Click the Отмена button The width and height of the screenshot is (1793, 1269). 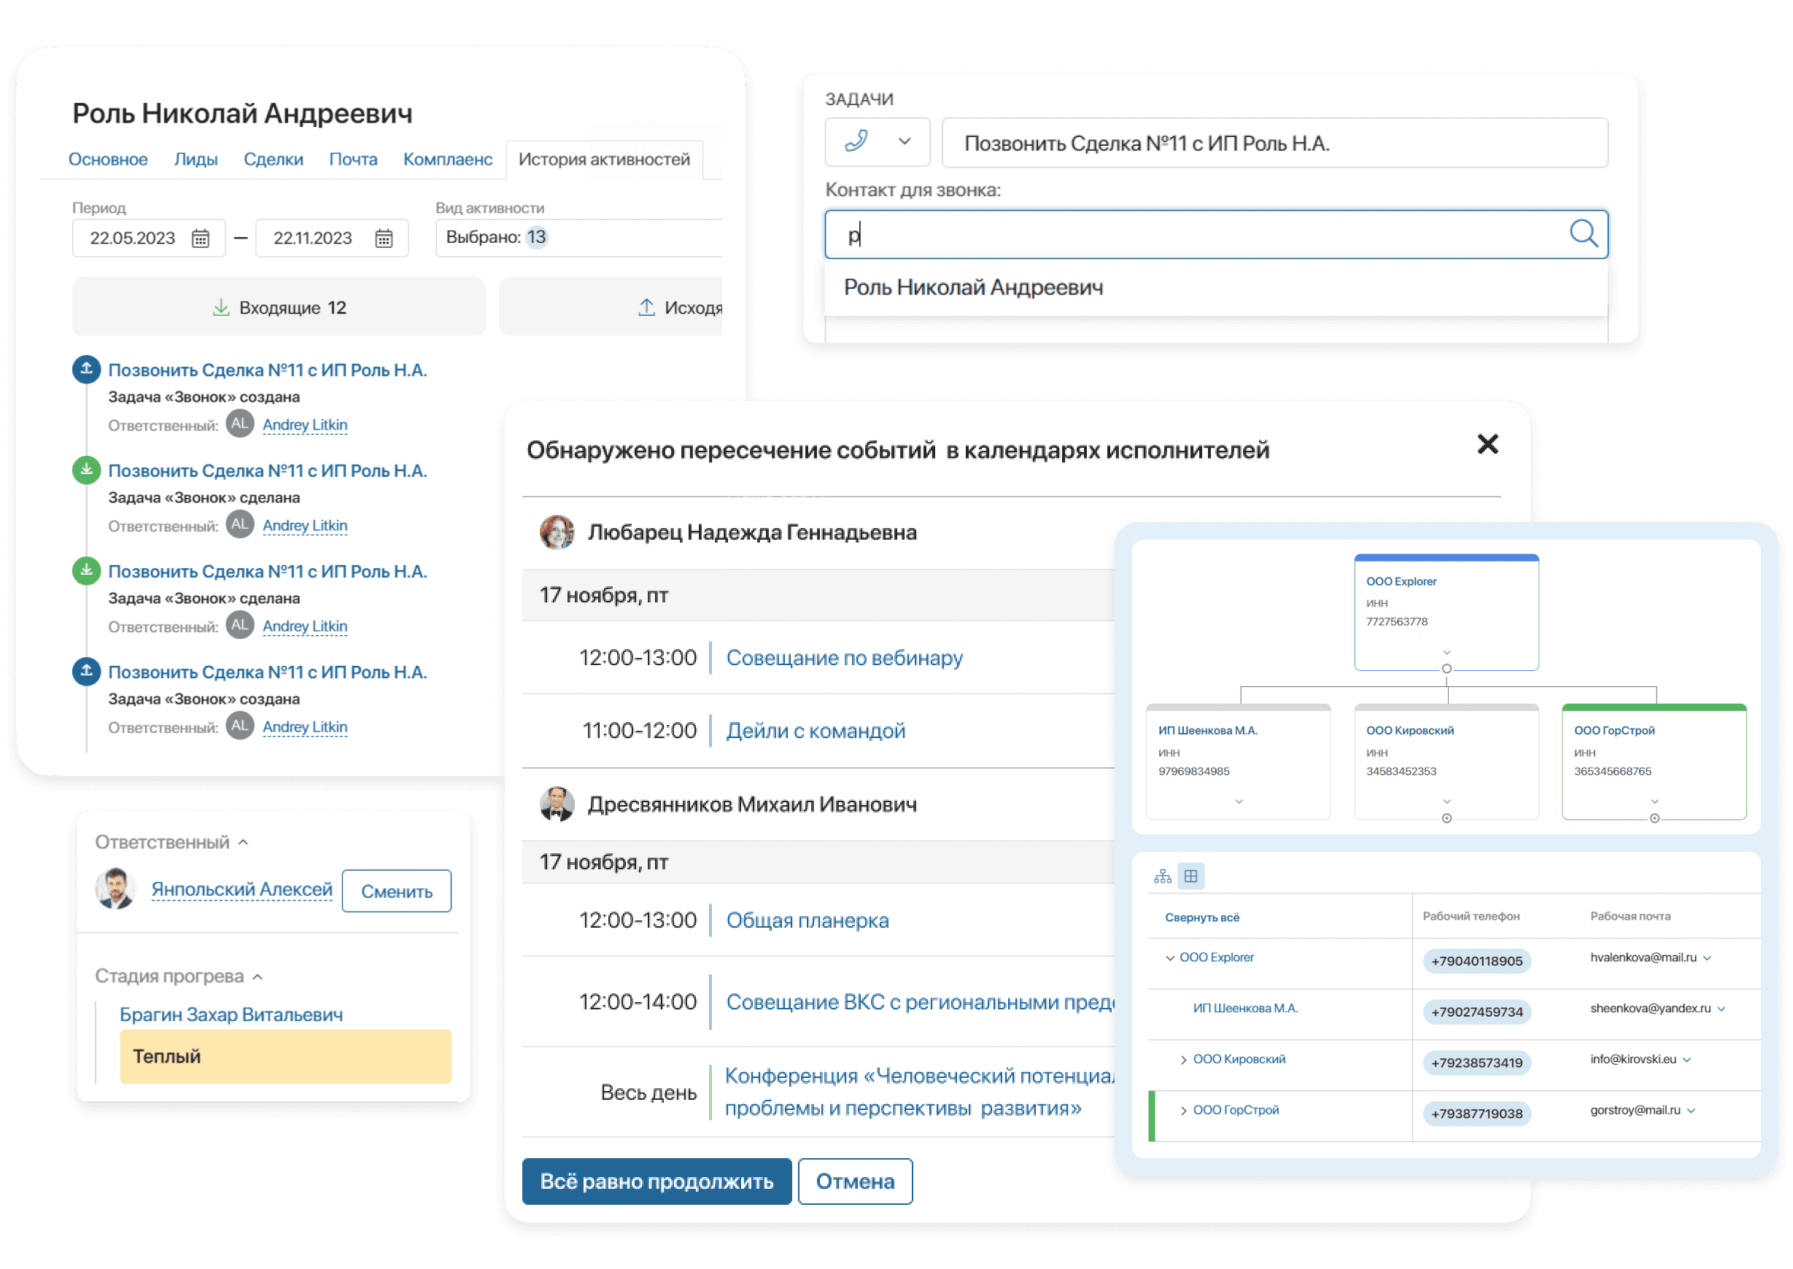click(x=854, y=1181)
